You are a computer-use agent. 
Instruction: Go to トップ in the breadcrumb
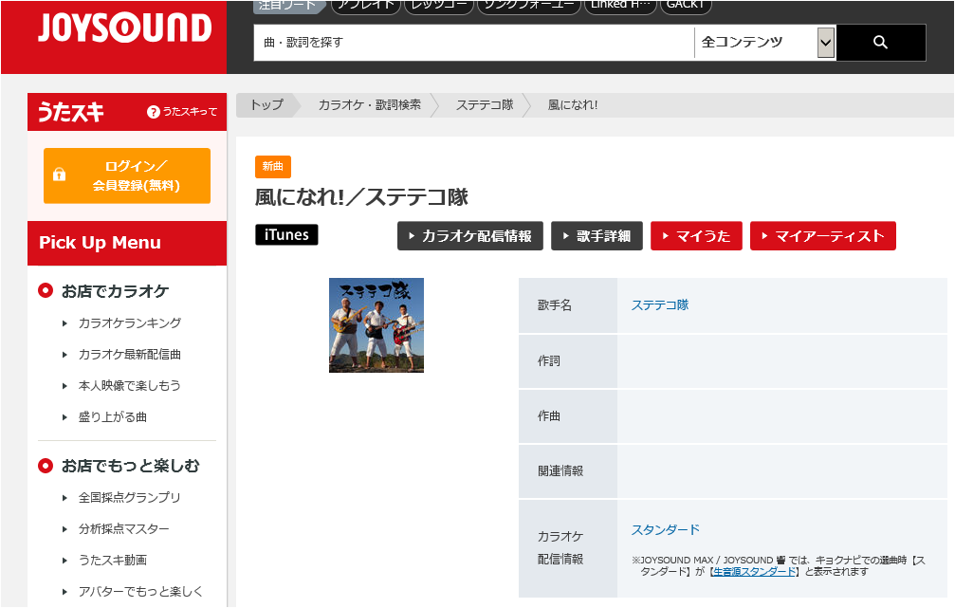pos(266,104)
